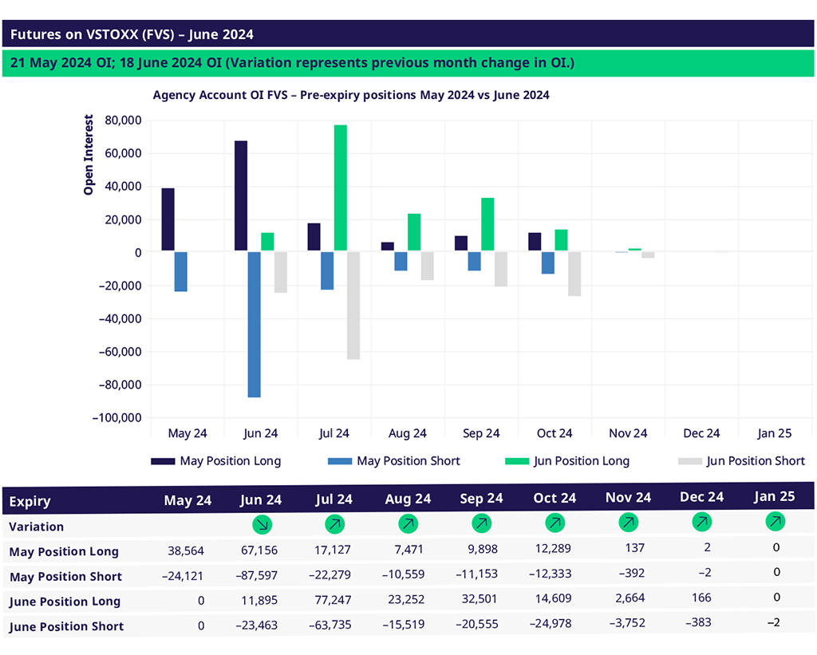Select the Sep 24 variation arrow icon
This screenshot has height=655, width=817.
pos(481,525)
